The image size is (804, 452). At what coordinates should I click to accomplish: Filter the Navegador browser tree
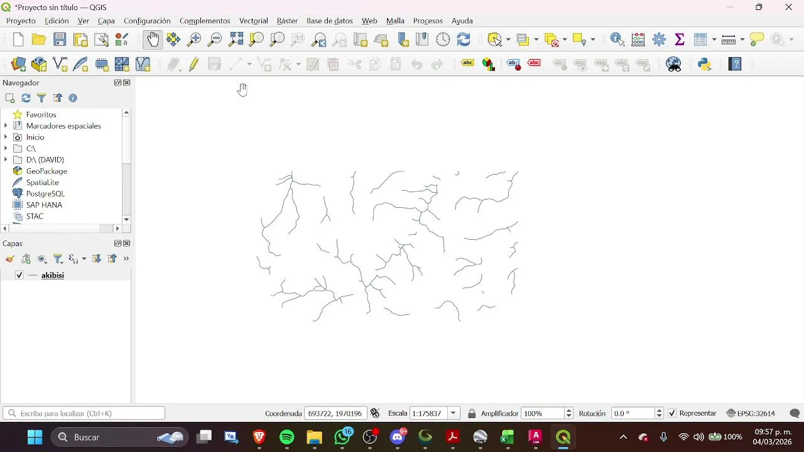point(41,98)
